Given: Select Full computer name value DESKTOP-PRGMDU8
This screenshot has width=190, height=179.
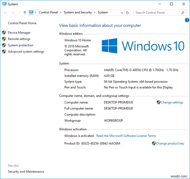Looking at the screenshot, I should pyautogui.click(x=118, y=108).
